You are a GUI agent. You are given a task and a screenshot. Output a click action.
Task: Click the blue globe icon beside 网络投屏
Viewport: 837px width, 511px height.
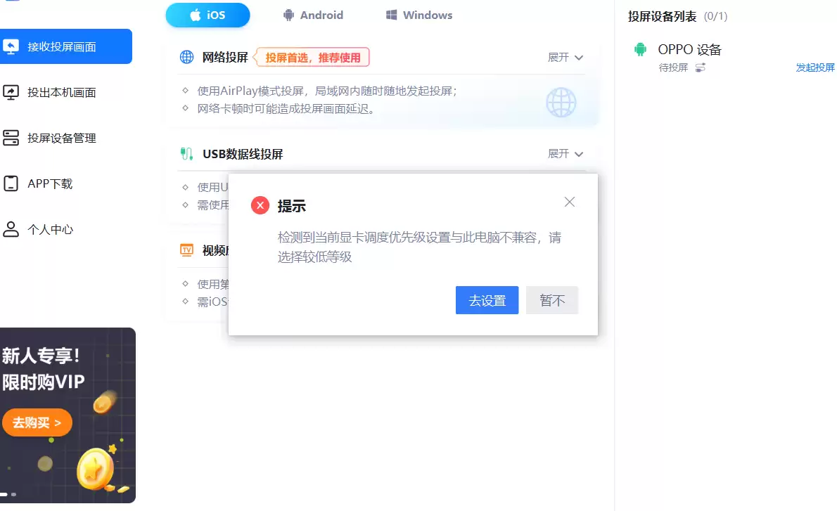point(186,56)
